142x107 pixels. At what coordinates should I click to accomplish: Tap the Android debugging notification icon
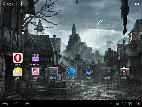pos(118,104)
